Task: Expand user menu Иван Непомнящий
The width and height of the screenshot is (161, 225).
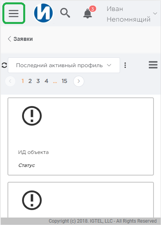Action: [131, 14]
